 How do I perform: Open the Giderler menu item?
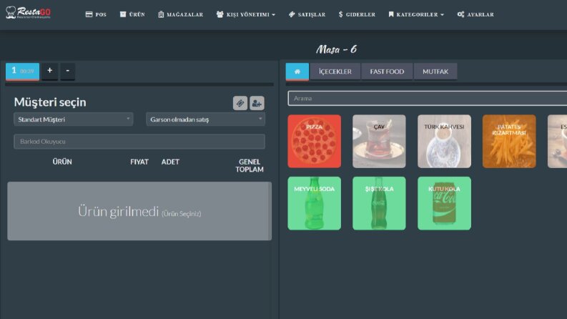click(357, 14)
